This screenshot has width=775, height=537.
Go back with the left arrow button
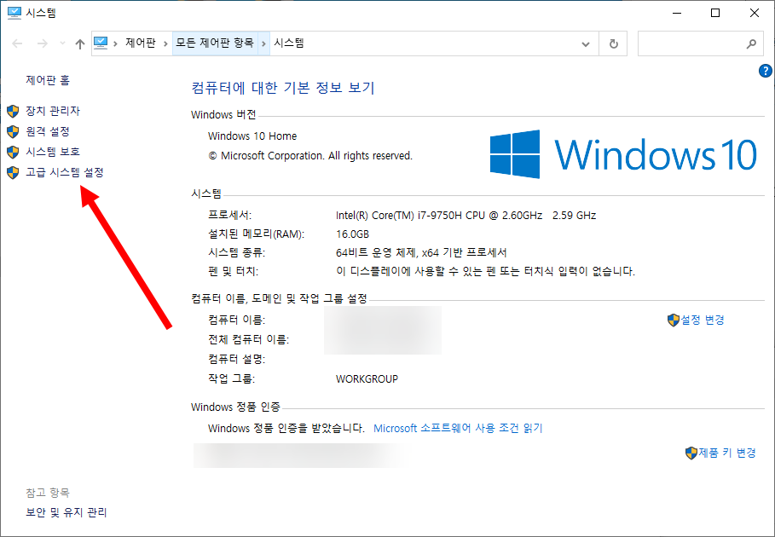pos(17,43)
